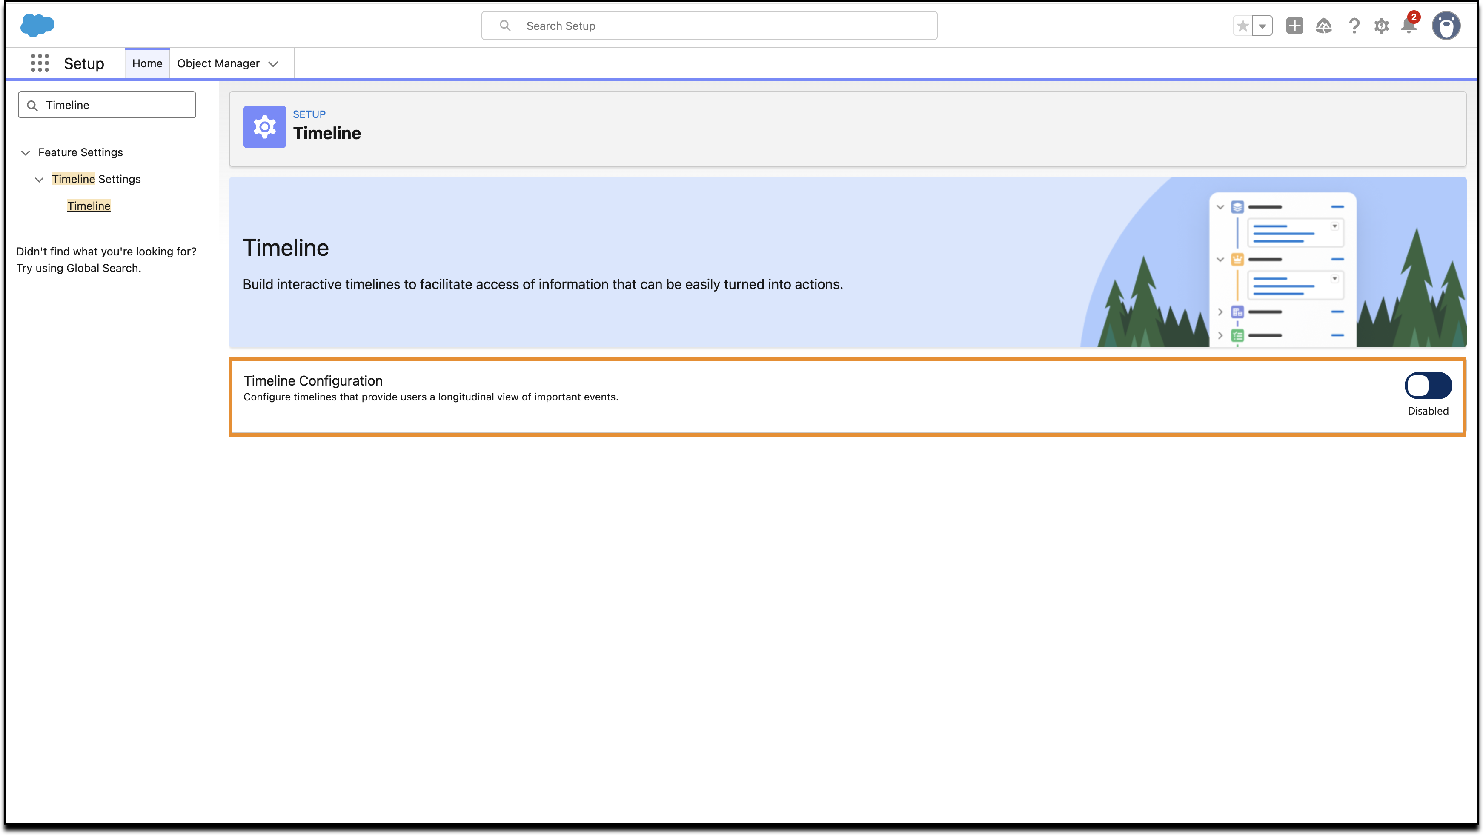1483x835 pixels.
Task: Collapse the Timeline Settings node
Action: (x=39, y=180)
